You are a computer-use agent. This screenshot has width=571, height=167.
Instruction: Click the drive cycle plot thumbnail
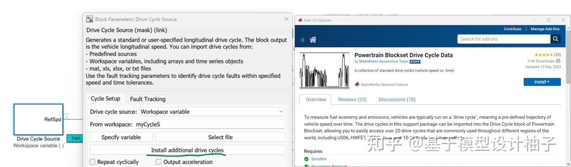pyautogui.click(x=325, y=70)
